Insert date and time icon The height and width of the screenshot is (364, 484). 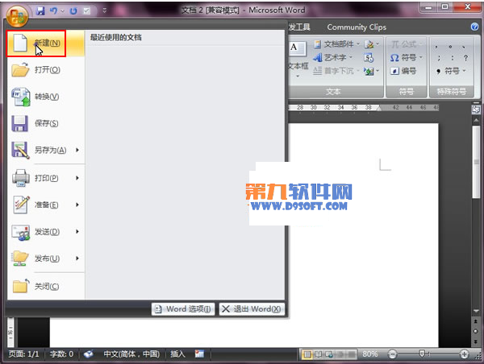pyautogui.click(x=369, y=58)
